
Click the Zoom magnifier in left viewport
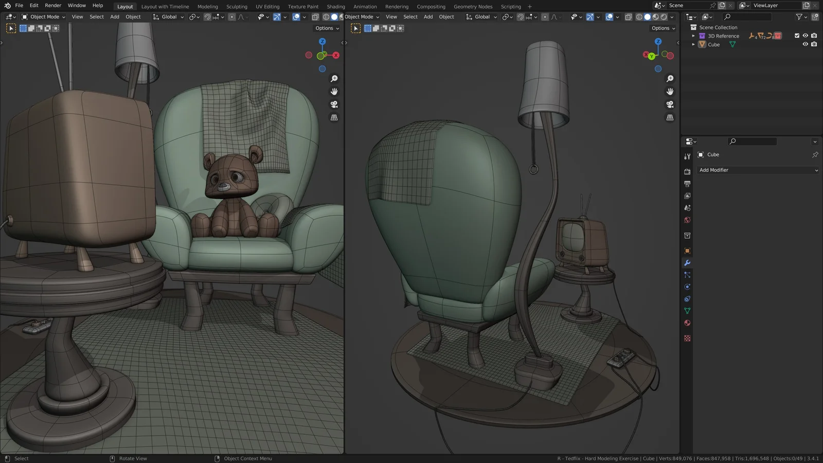[334, 78]
